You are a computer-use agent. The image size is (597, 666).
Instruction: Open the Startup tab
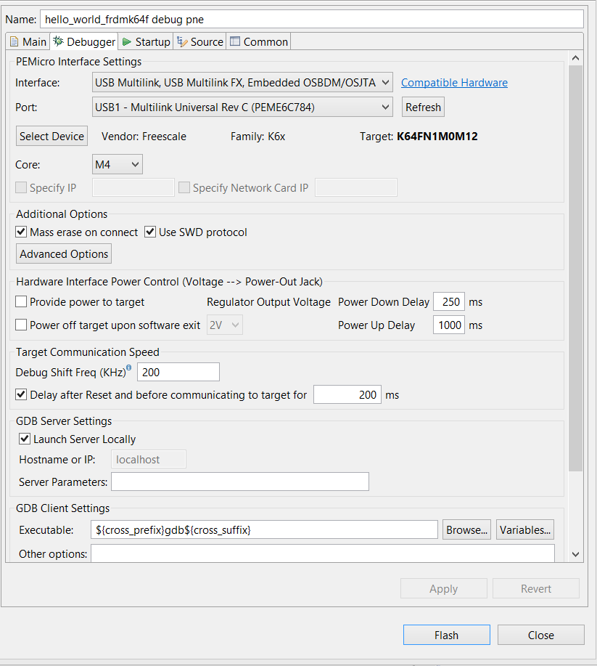coord(147,42)
